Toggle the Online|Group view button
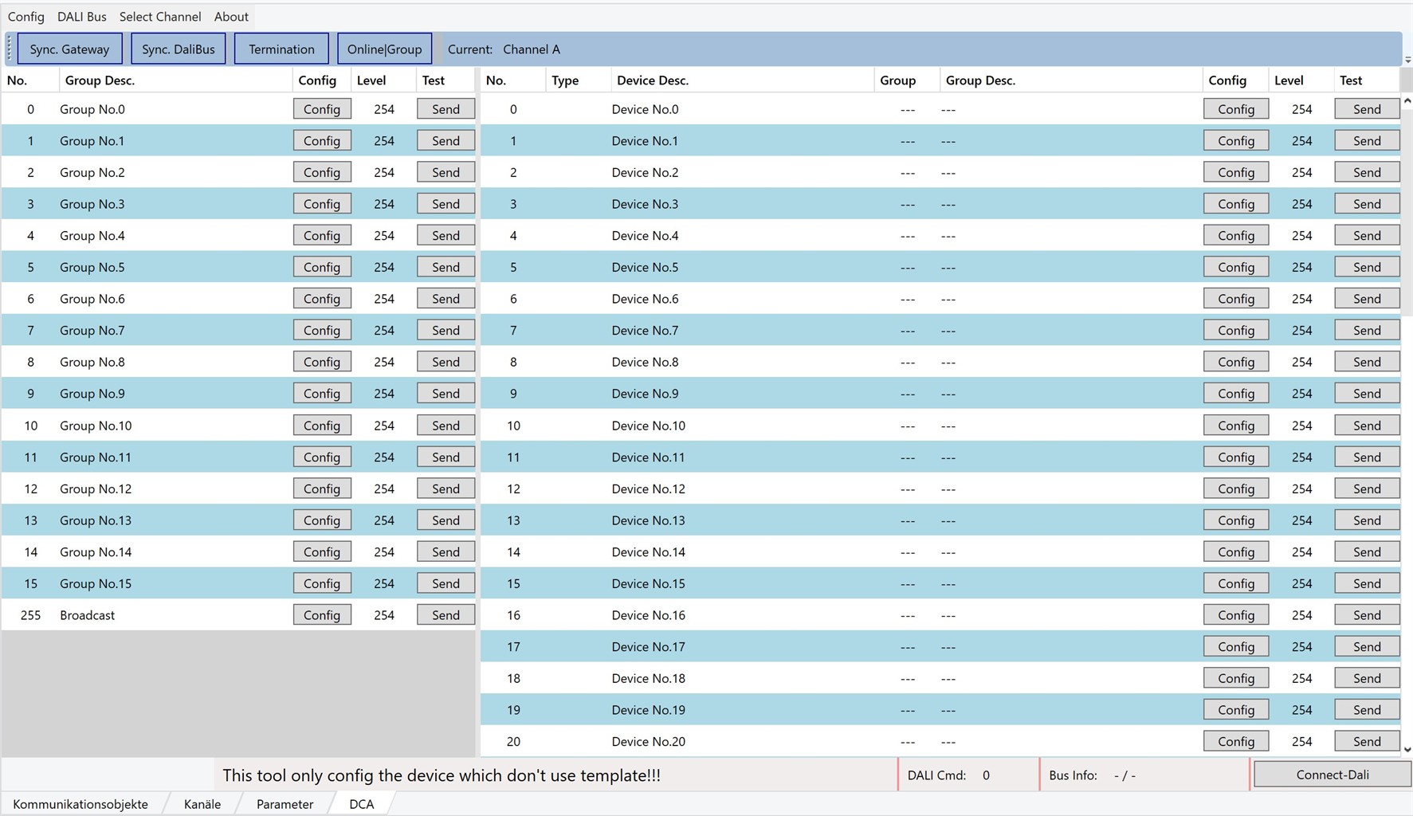Image resolution: width=1413 pixels, height=816 pixels. coord(385,49)
